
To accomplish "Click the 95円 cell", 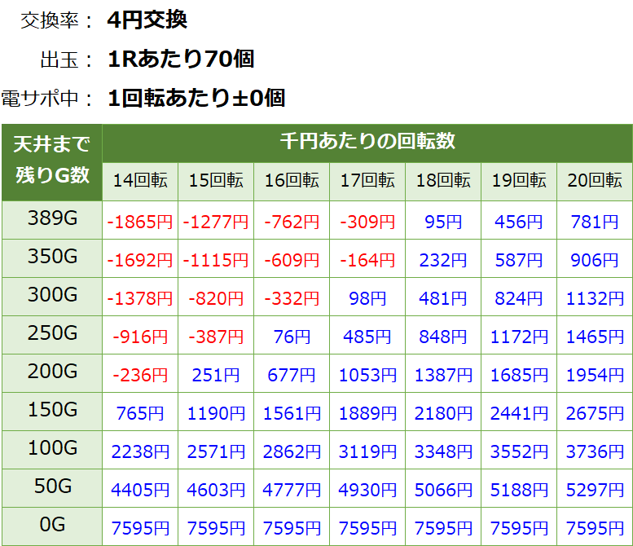I will pos(443,220).
